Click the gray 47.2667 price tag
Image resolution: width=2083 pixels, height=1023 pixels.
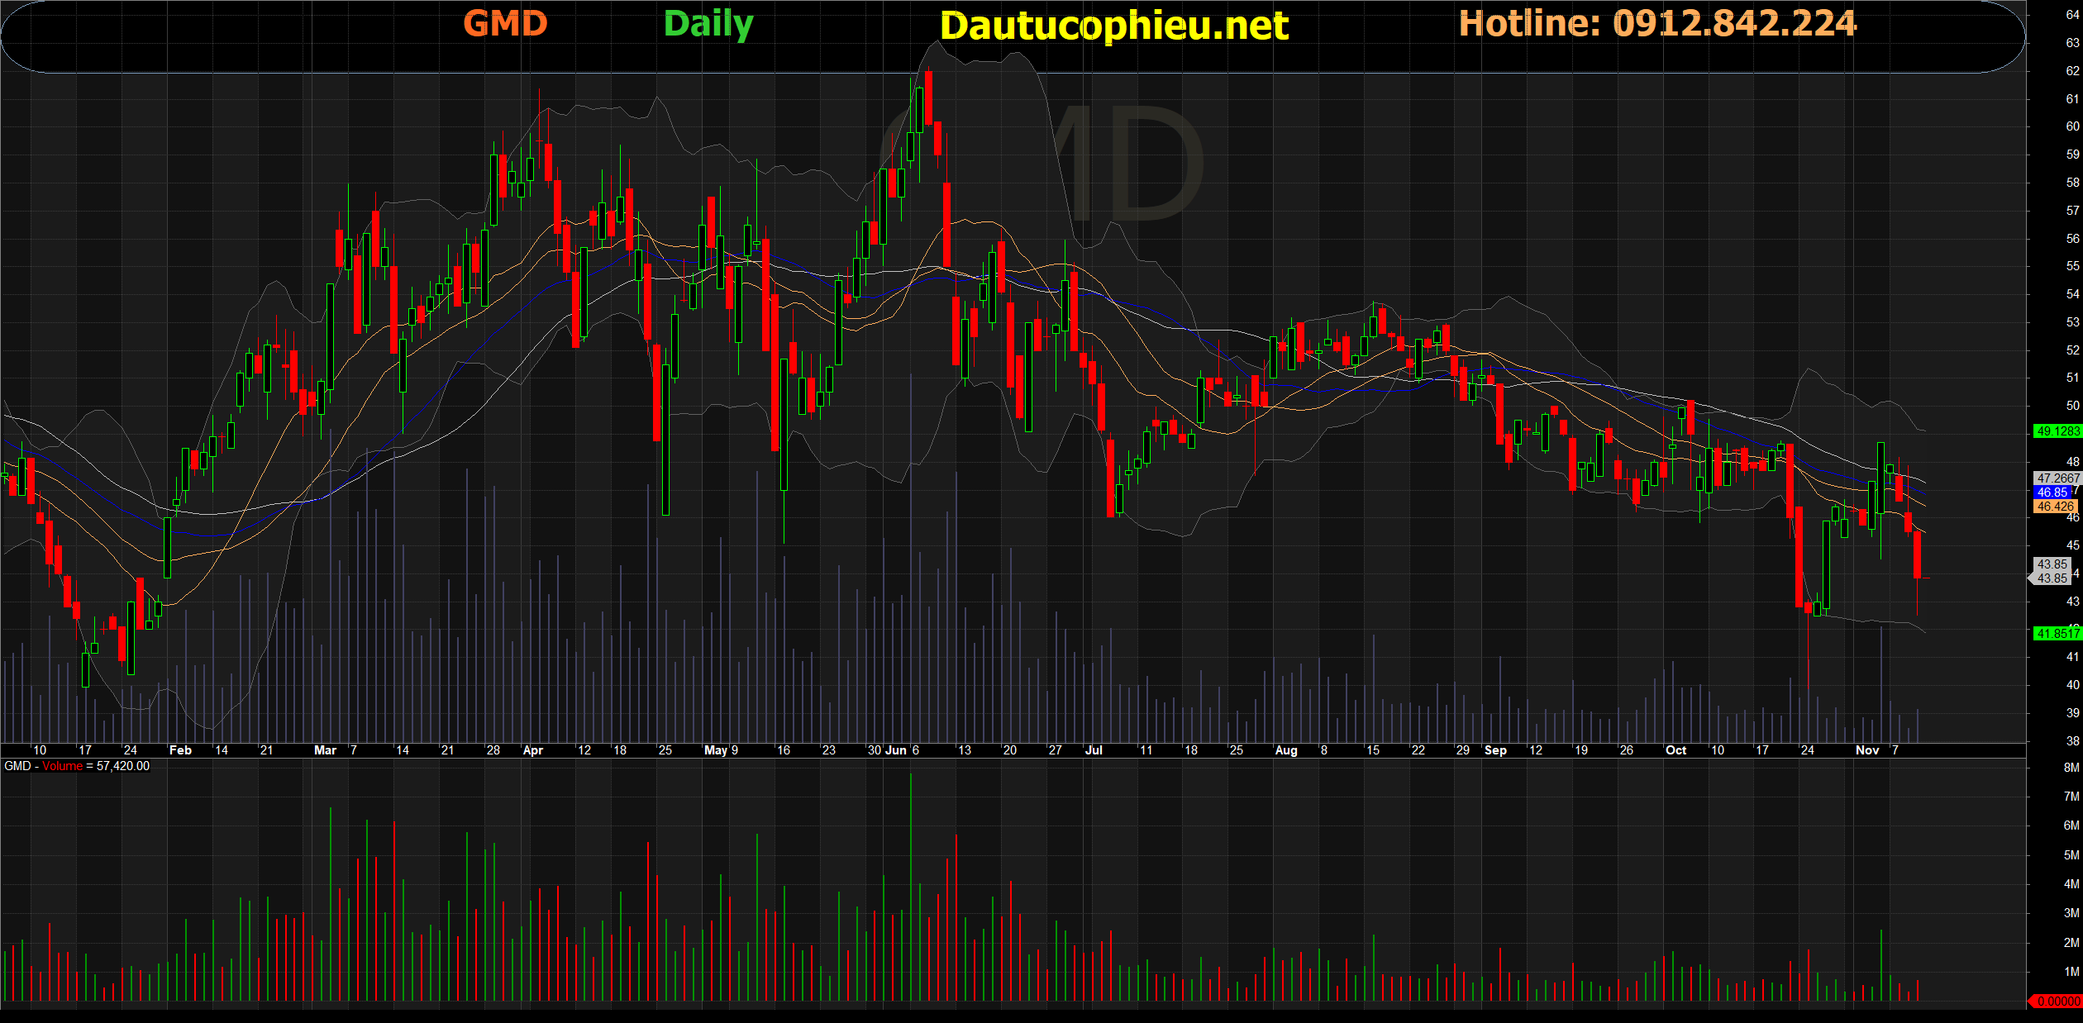tap(2057, 478)
